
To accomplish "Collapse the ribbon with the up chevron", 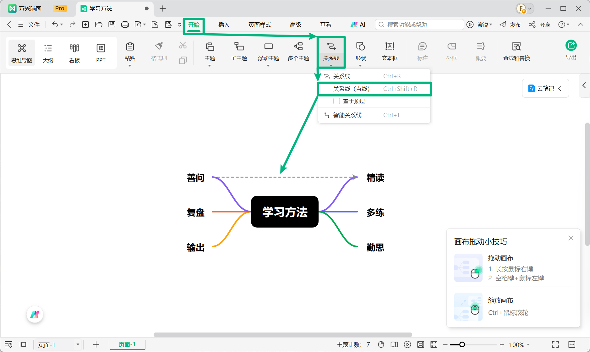I will click(x=581, y=25).
